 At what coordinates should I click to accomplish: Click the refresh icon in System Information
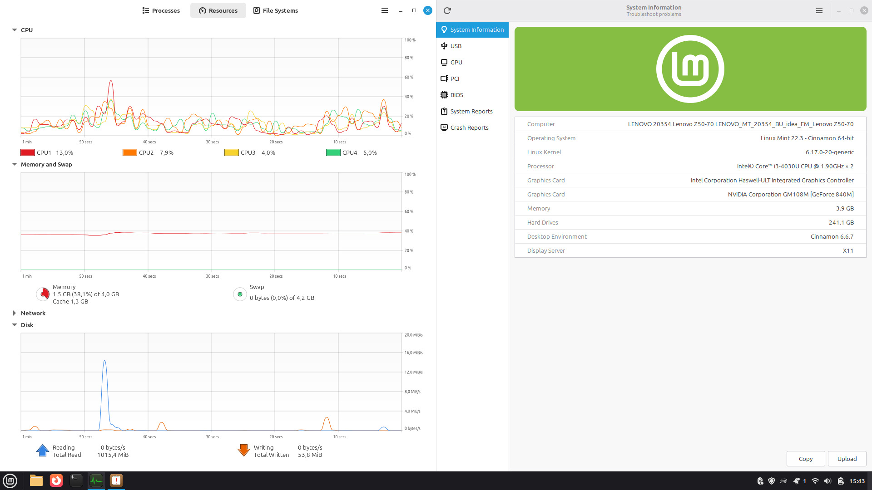click(x=447, y=10)
